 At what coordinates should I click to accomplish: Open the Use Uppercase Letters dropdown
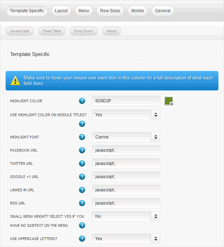coord(126,239)
